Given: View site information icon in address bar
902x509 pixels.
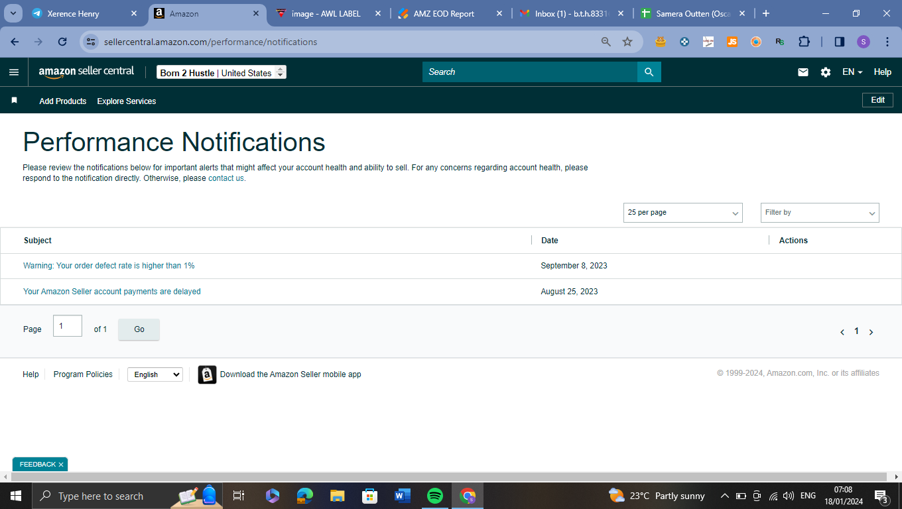Looking at the screenshot, I should coord(92,42).
